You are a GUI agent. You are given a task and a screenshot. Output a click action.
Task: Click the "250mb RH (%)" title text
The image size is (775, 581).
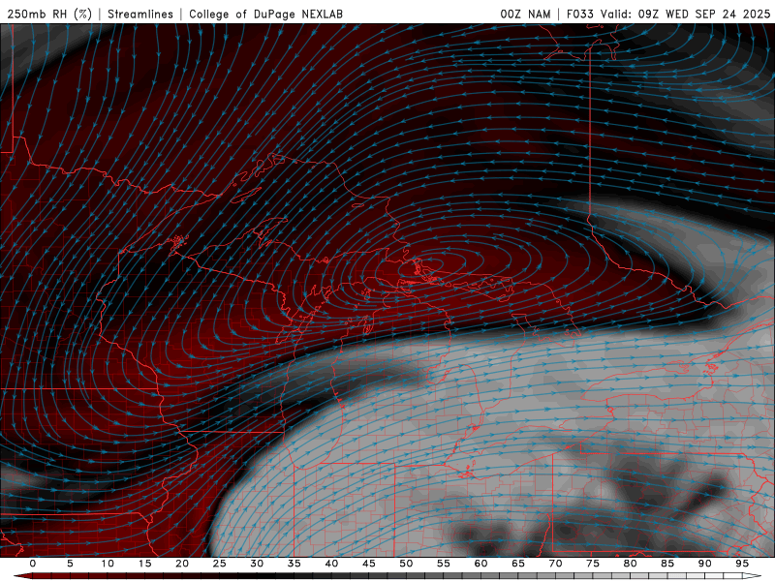pos(49,14)
